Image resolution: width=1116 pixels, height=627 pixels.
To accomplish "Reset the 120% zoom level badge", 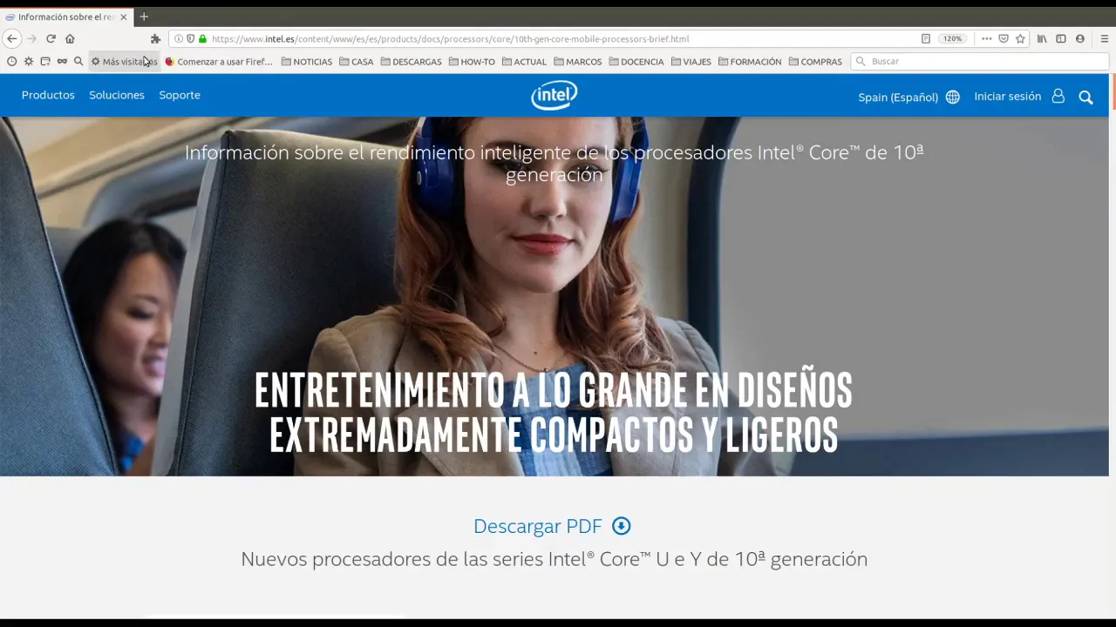I will 952,38.
